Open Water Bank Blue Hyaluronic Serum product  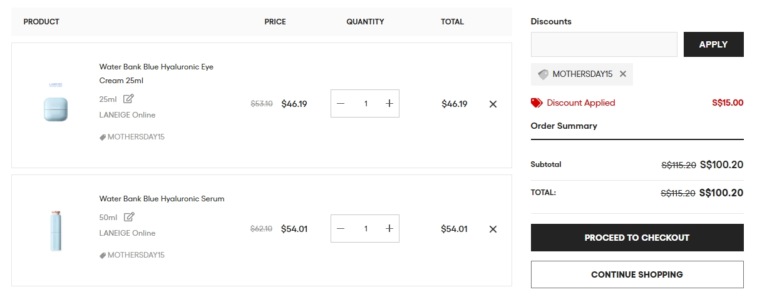click(162, 199)
